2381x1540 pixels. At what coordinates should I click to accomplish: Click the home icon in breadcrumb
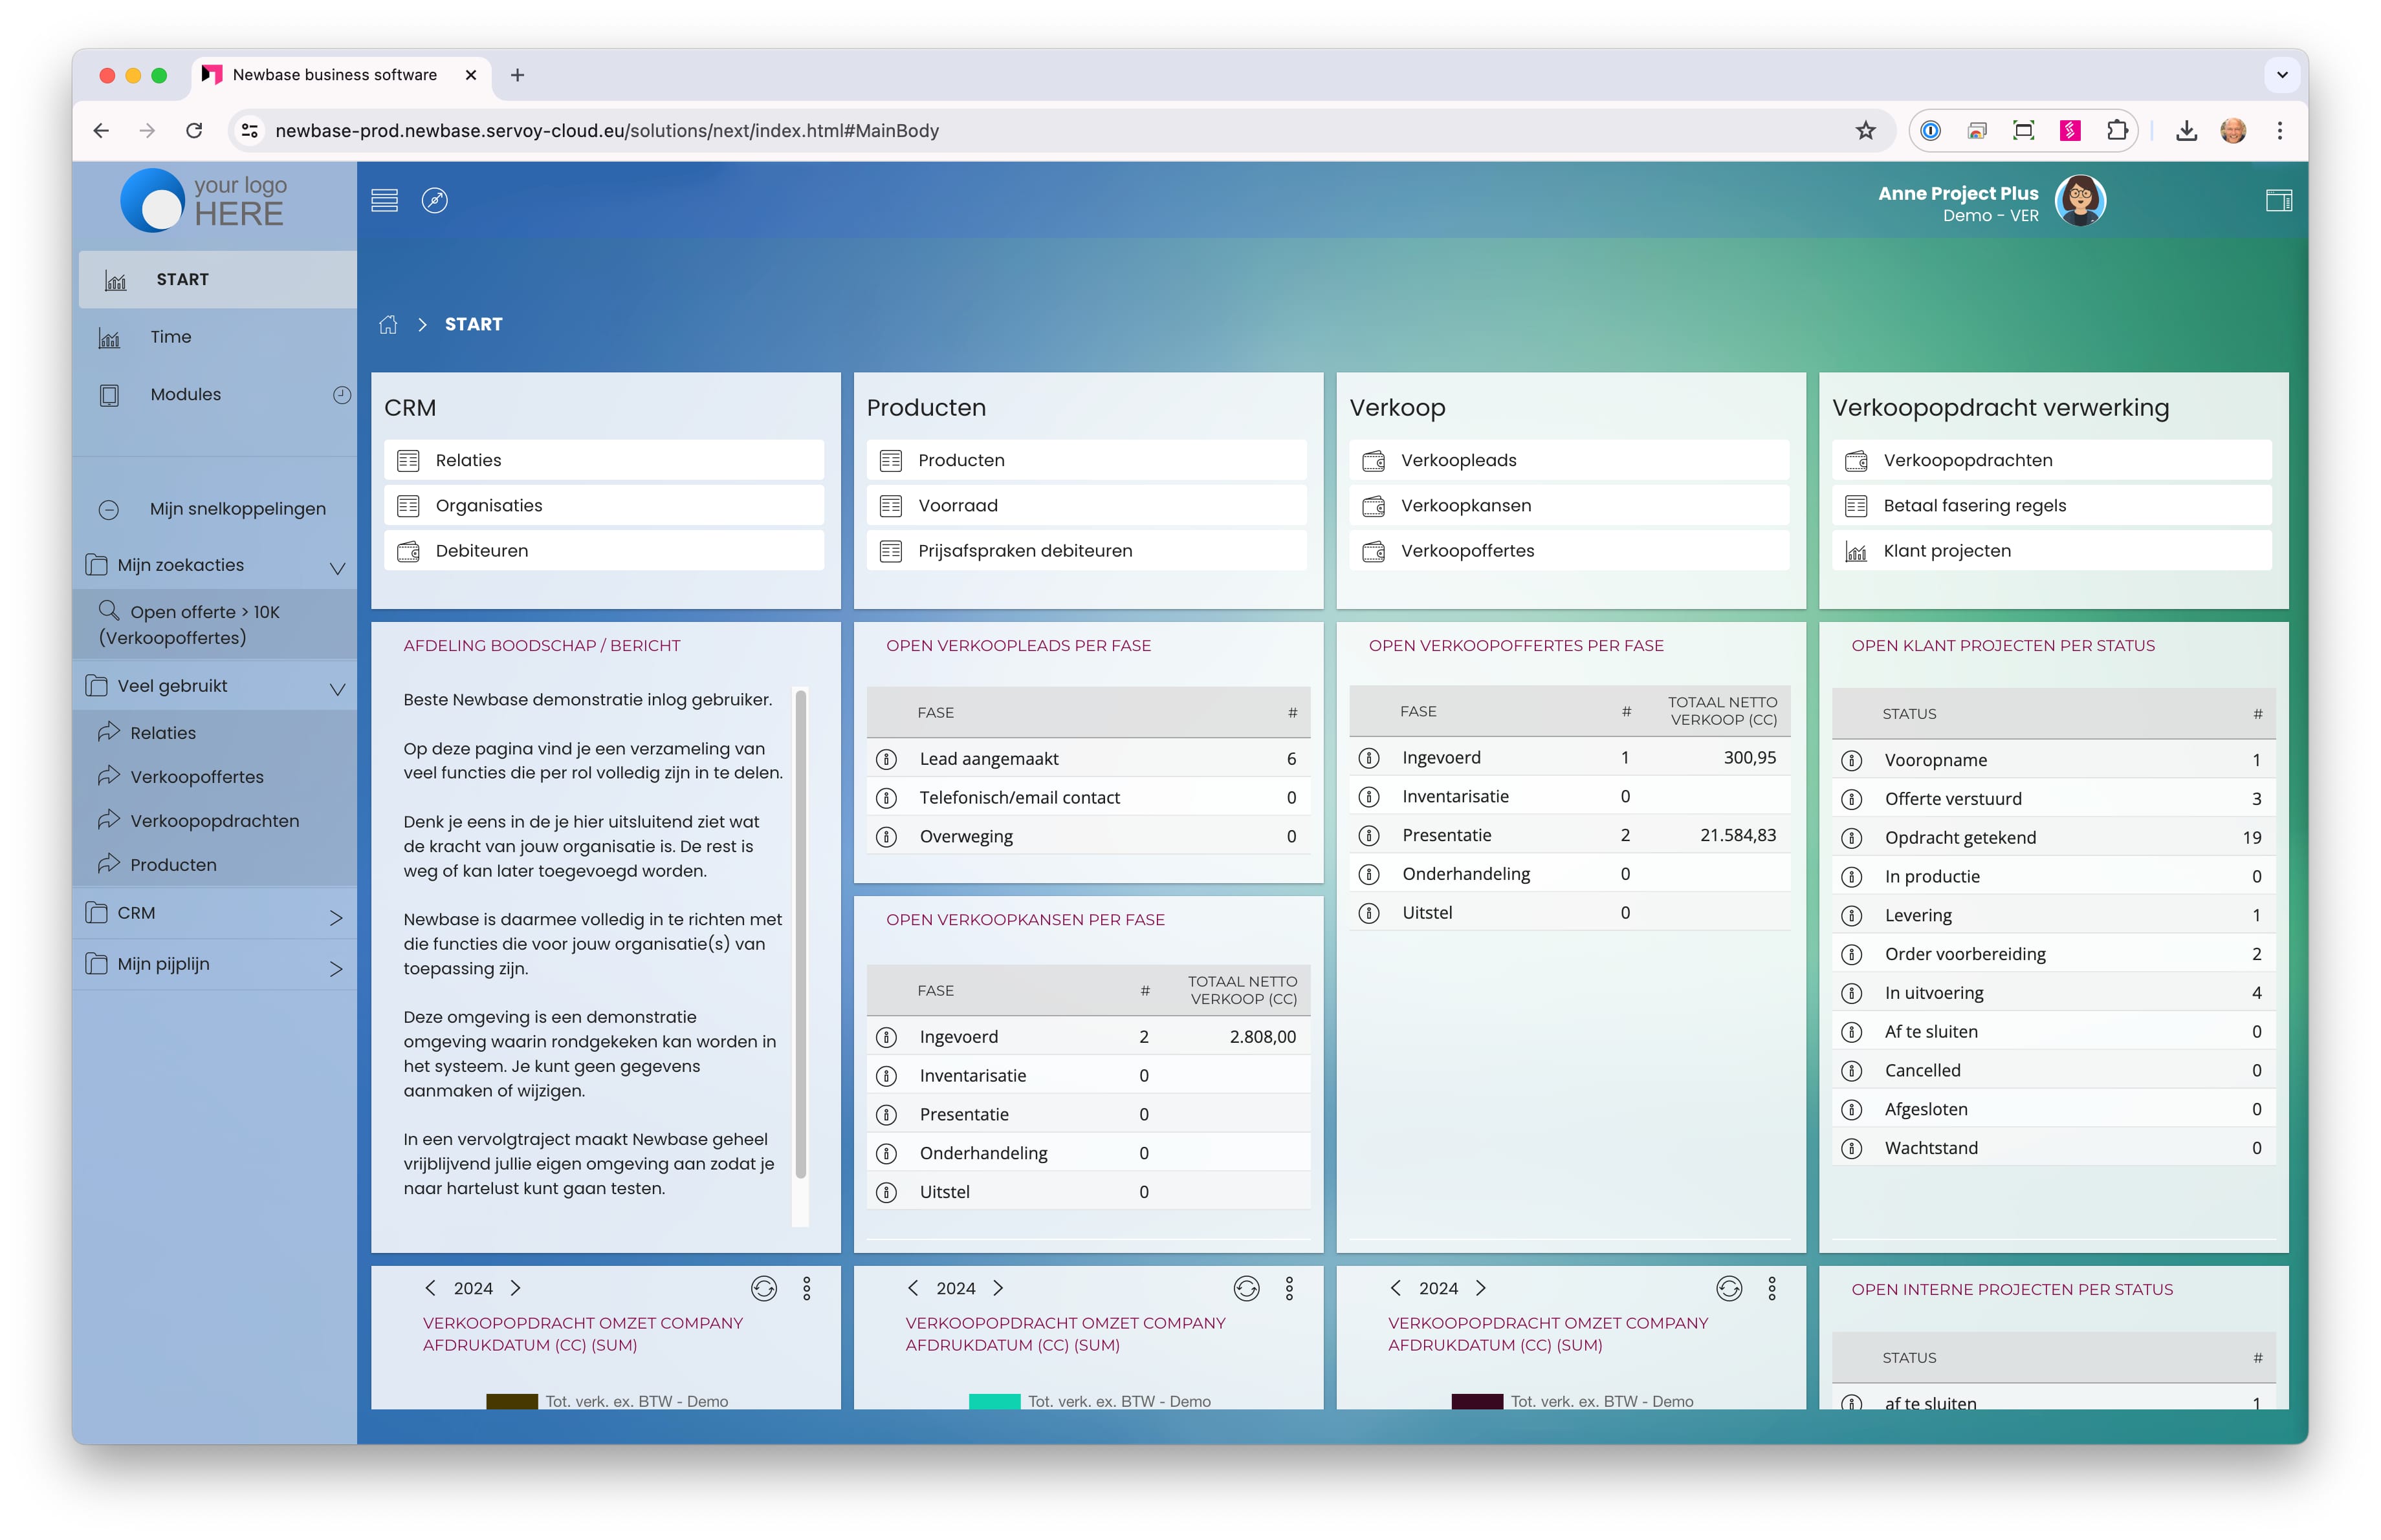coord(388,324)
